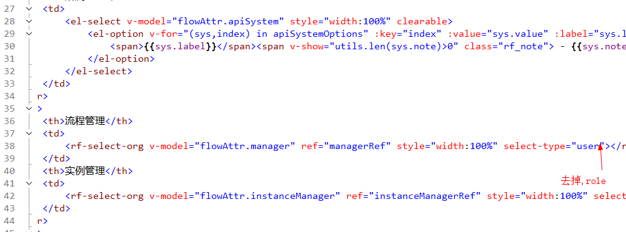Collapse the td block at line 41
Viewport: 626px width, 232px height.
point(28,183)
